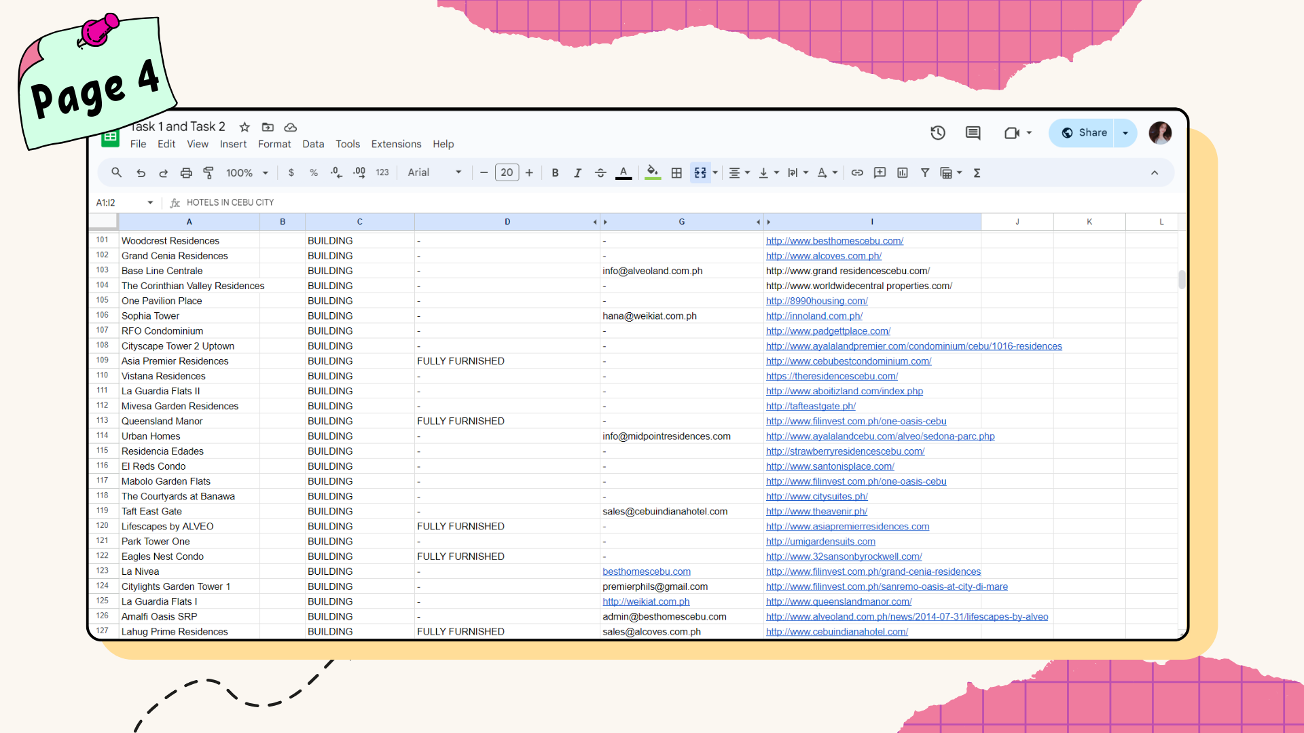Screen dimensions: 1304x733
Task: Toggle Bold formatting
Action: point(555,173)
